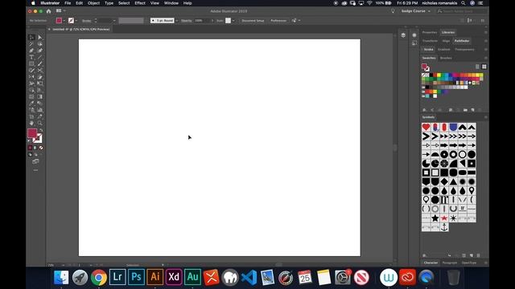Image resolution: width=515 pixels, height=289 pixels.
Task: Open the Badge Course workspace switcher
Action: coord(415,11)
